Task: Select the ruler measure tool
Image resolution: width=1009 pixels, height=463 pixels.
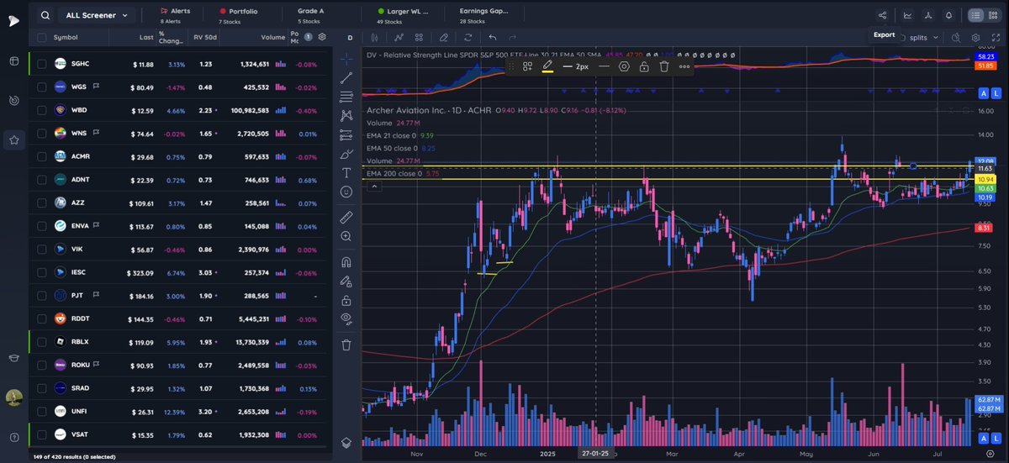Action: pos(346,217)
